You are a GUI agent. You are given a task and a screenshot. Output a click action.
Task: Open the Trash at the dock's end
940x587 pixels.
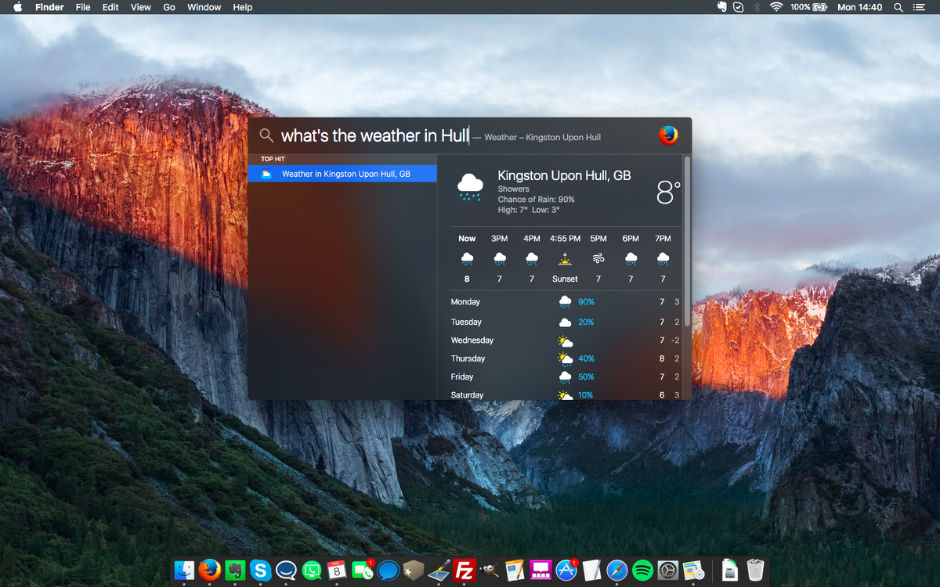754,571
